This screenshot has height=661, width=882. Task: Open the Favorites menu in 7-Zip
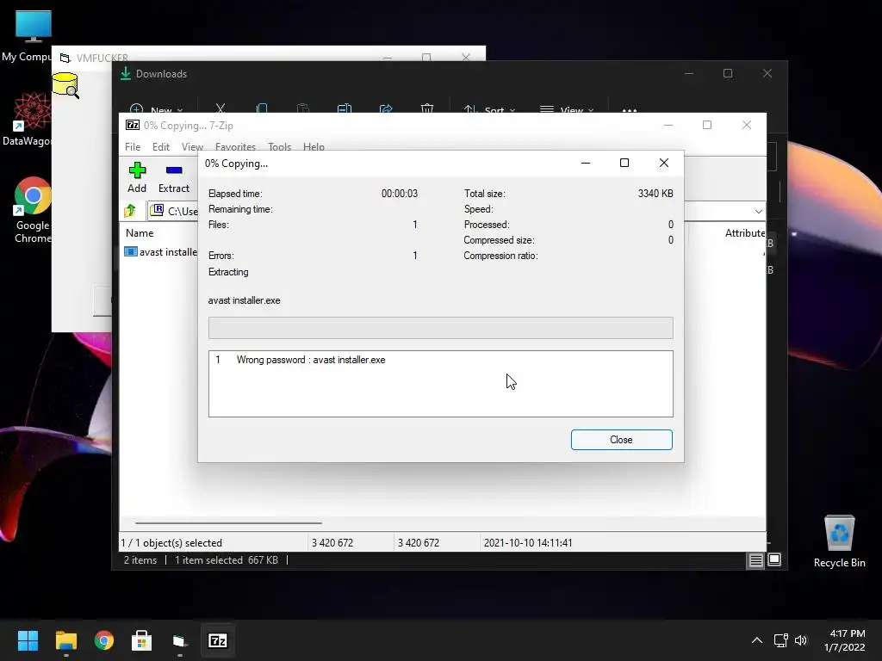235,146
